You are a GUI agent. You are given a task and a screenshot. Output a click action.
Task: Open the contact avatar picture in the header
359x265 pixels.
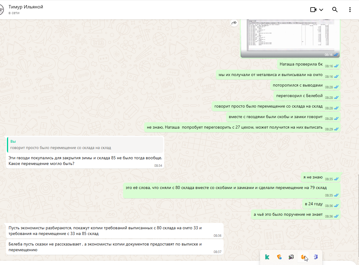click(2, 10)
